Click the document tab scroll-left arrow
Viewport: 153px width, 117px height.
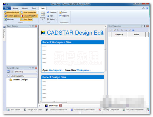(x=40, y=106)
